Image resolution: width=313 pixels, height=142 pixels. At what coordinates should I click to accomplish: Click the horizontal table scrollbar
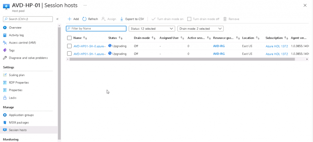(x=182, y=59)
